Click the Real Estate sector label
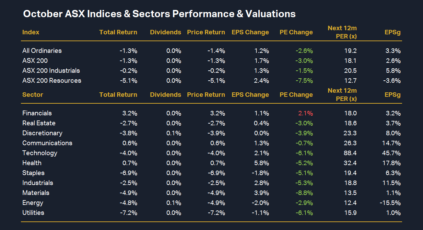 tap(39, 123)
